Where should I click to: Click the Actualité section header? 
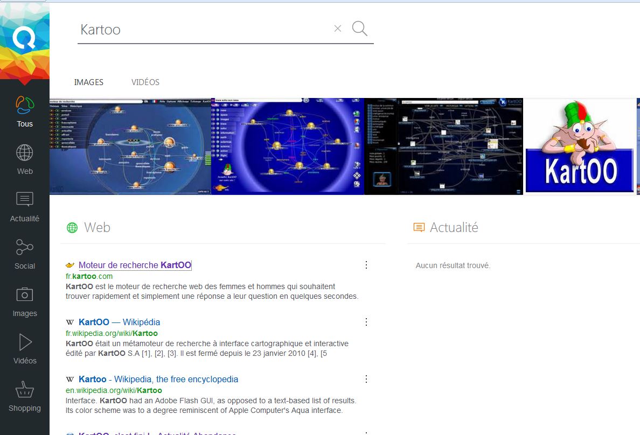pyautogui.click(x=454, y=228)
